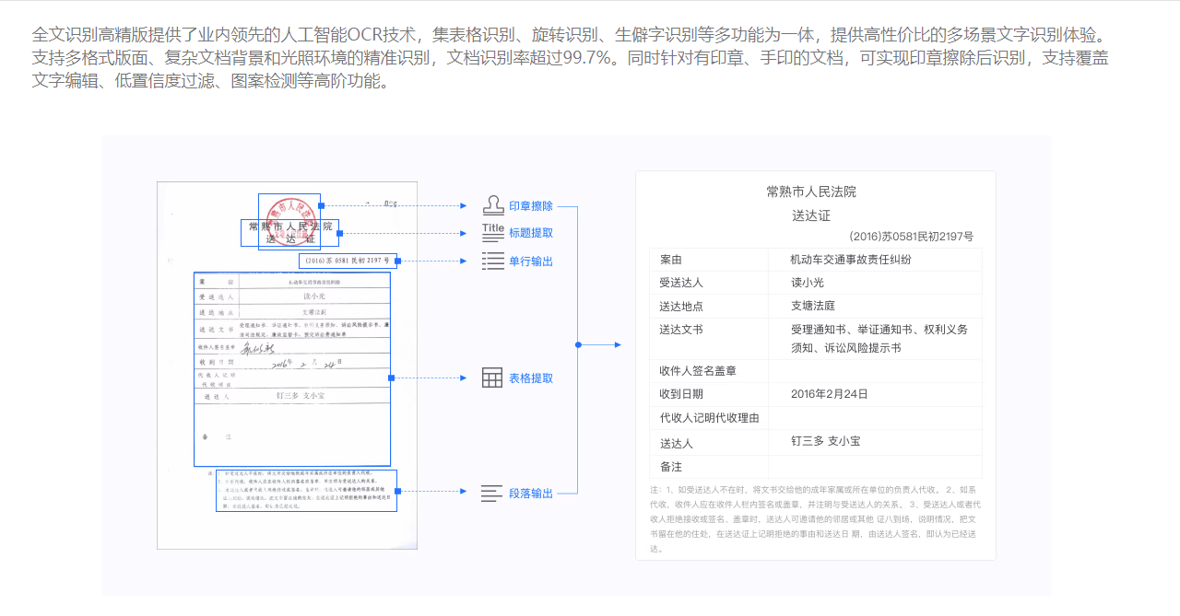Select the paragraph icon beside 段落输出

point(493,494)
